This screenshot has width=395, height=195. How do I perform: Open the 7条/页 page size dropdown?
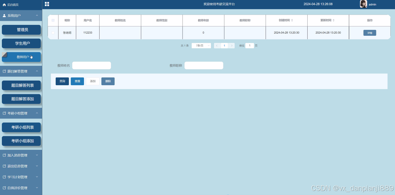[201, 45]
